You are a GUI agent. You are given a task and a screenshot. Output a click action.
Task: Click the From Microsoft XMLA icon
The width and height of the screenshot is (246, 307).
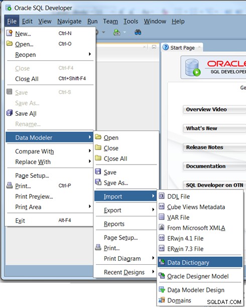[162, 227]
